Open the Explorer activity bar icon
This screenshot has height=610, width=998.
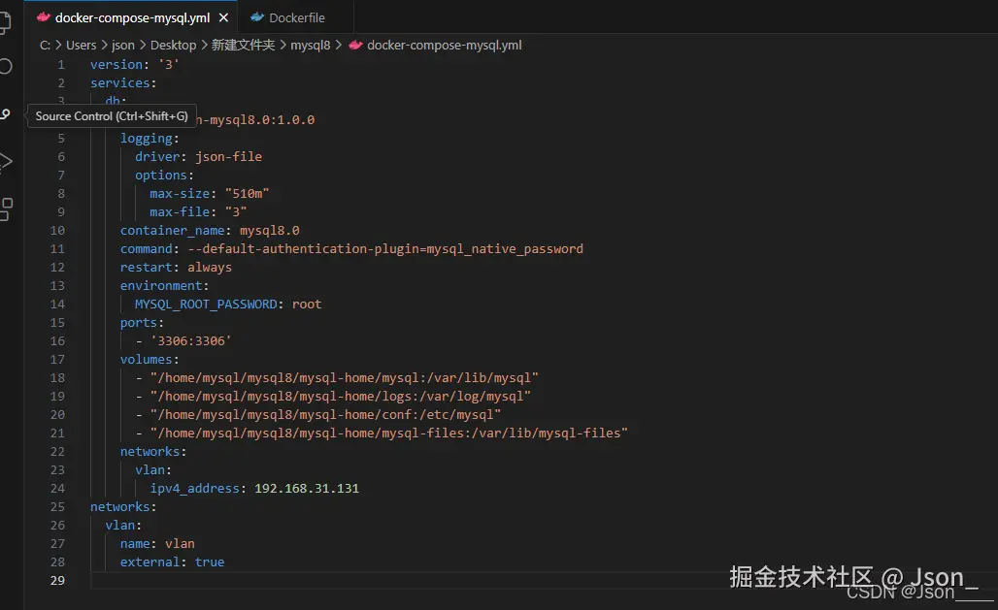click(x=5, y=21)
